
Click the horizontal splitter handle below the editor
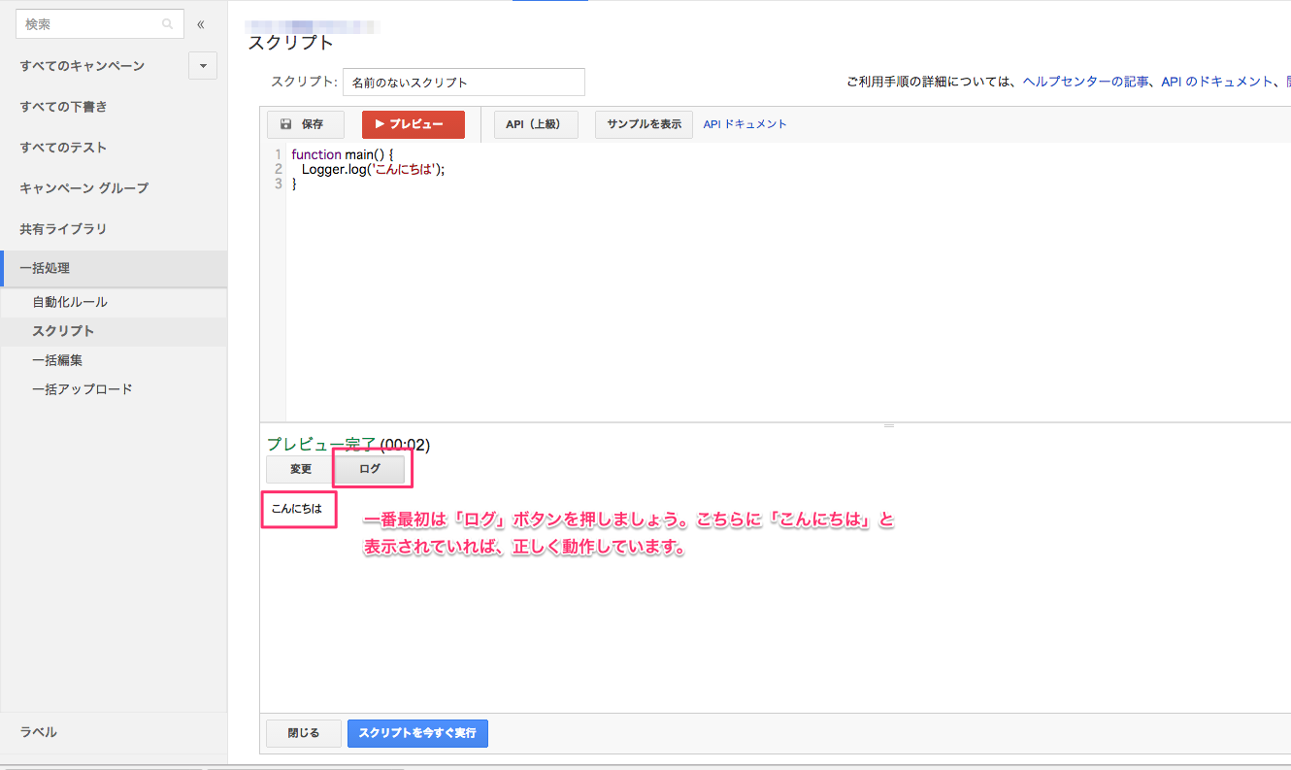(888, 425)
